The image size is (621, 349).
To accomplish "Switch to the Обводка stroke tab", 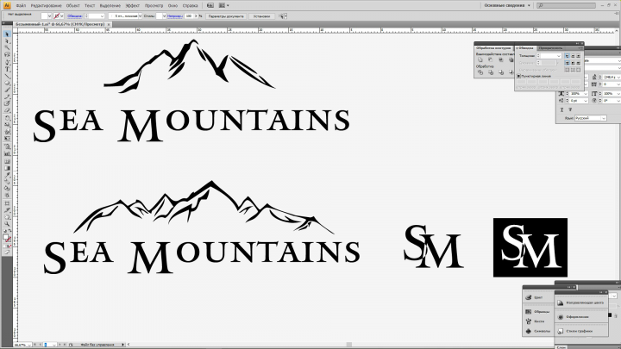I will point(525,48).
